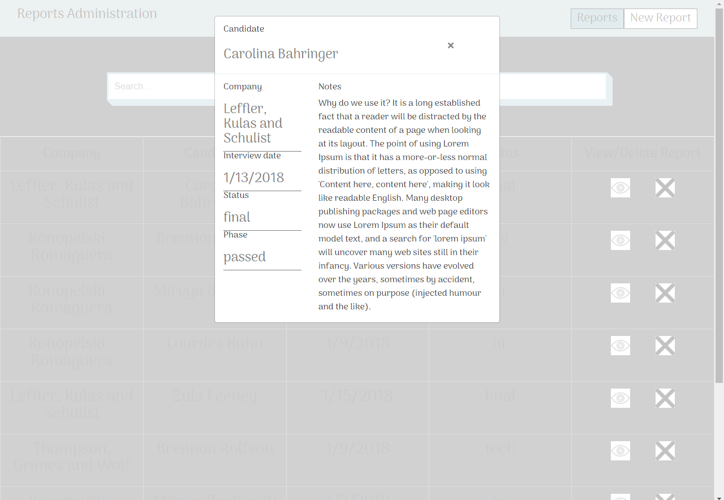Image resolution: width=724 pixels, height=500 pixels.
Task: Switch to the Reports tab
Action: pos(597,19)
